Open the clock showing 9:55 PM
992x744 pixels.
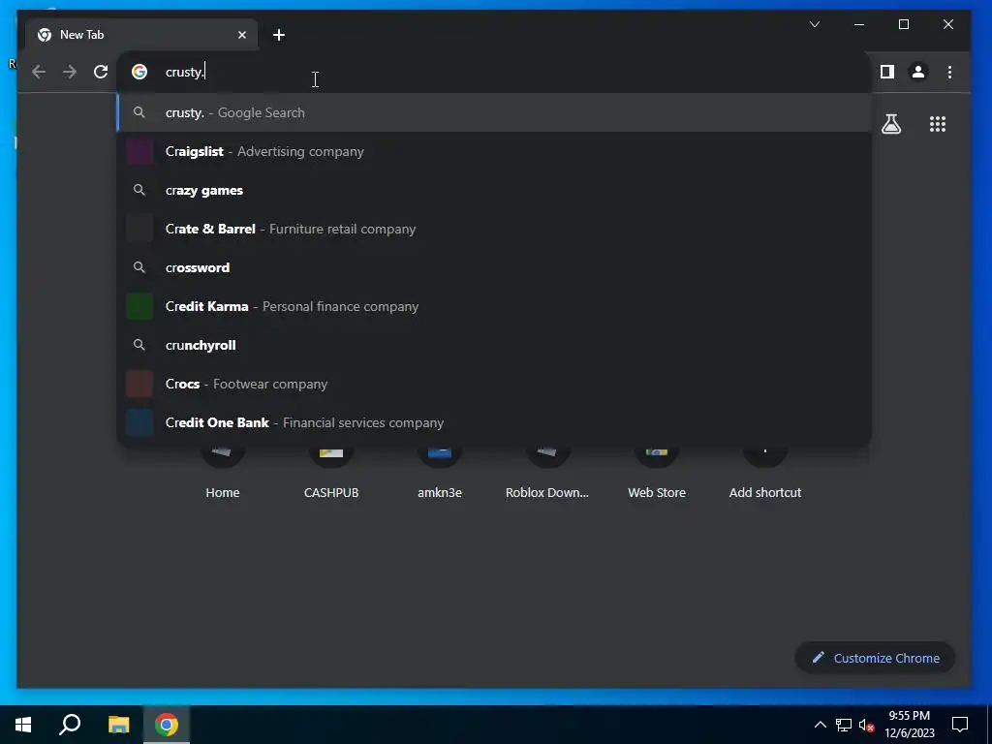pos(909,725)
